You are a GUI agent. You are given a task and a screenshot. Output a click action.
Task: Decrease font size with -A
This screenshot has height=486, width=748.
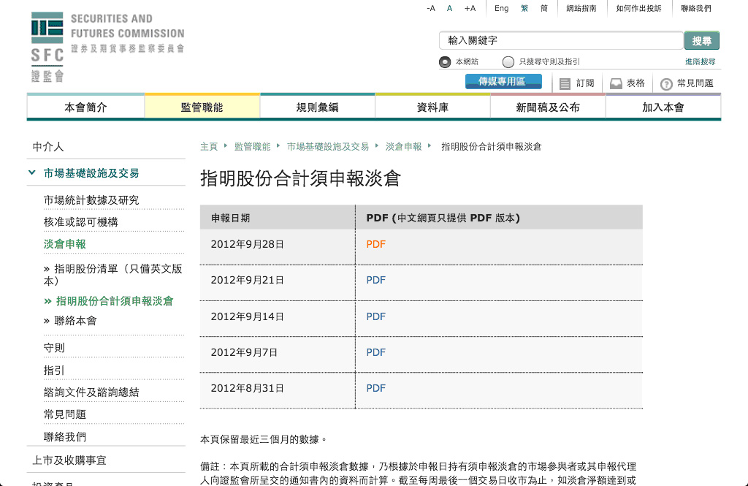[431, 8]
